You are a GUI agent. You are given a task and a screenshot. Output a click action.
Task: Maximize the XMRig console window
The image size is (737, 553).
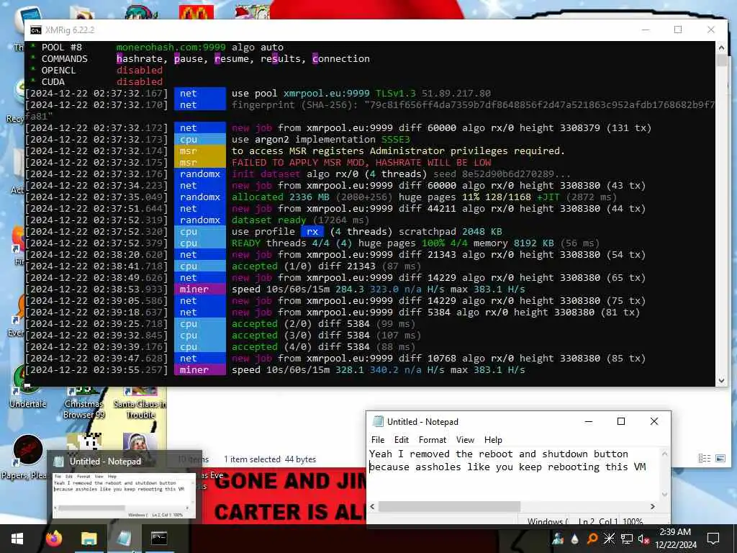tap(678, 30)
